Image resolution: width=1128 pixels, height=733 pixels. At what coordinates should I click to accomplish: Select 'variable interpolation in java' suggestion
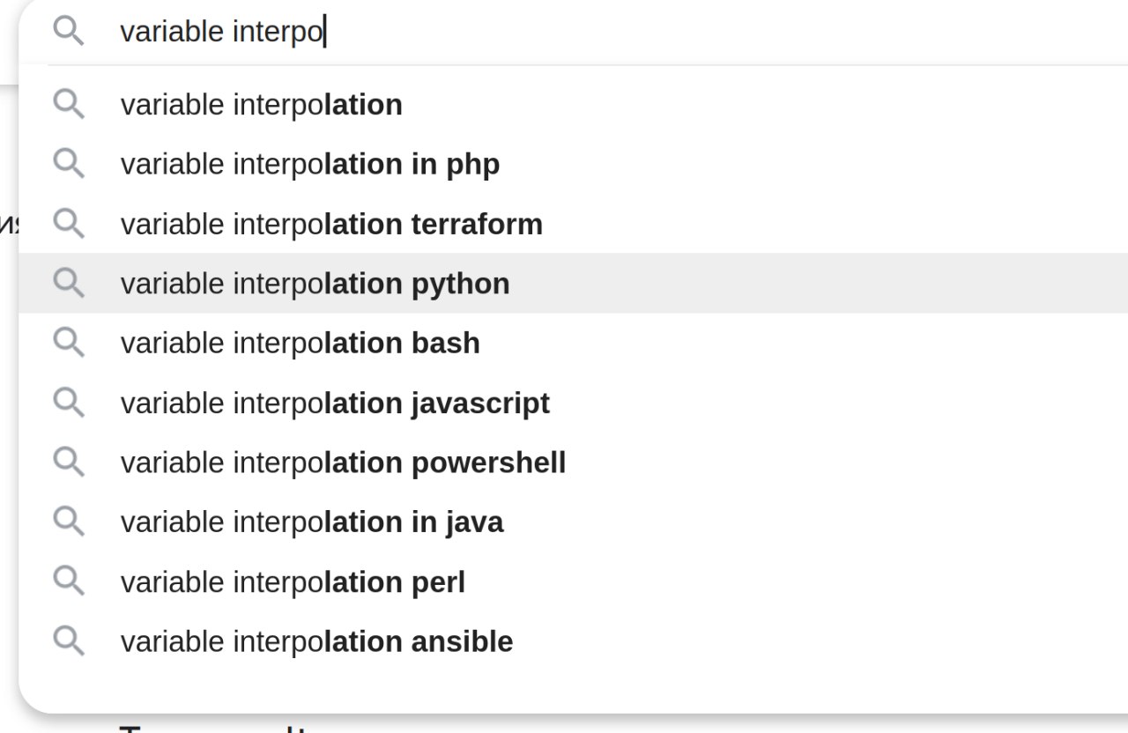pos(573,522)
